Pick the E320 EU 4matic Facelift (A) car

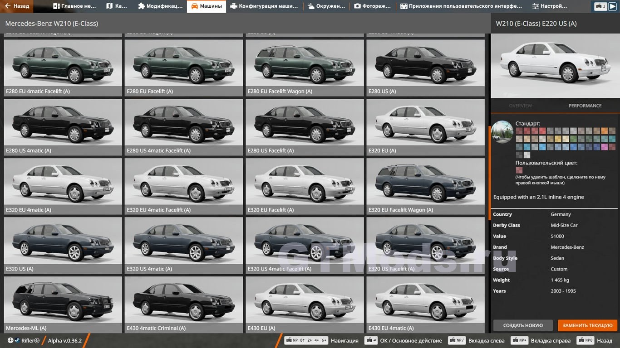[x=184, y=186]
